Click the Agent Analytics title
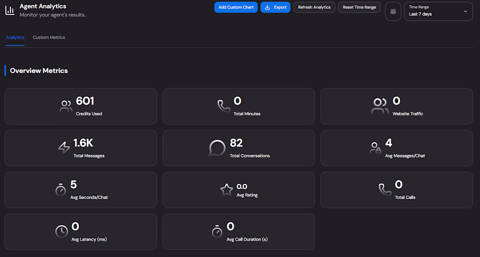 tap(43, 6)
